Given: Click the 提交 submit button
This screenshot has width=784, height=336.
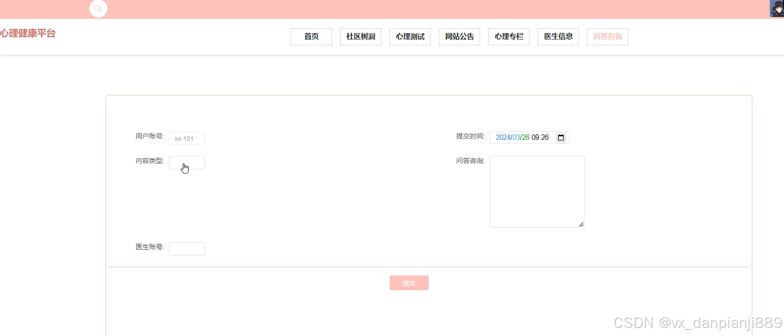Looking at the screenshot, I should tap(409, 283).
